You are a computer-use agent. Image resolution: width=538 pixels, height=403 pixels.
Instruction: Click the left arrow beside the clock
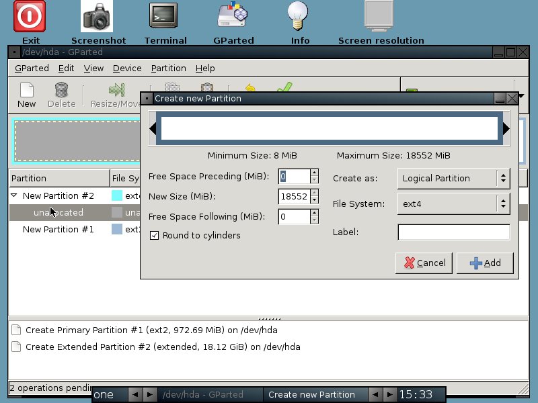tap(375, 395)
